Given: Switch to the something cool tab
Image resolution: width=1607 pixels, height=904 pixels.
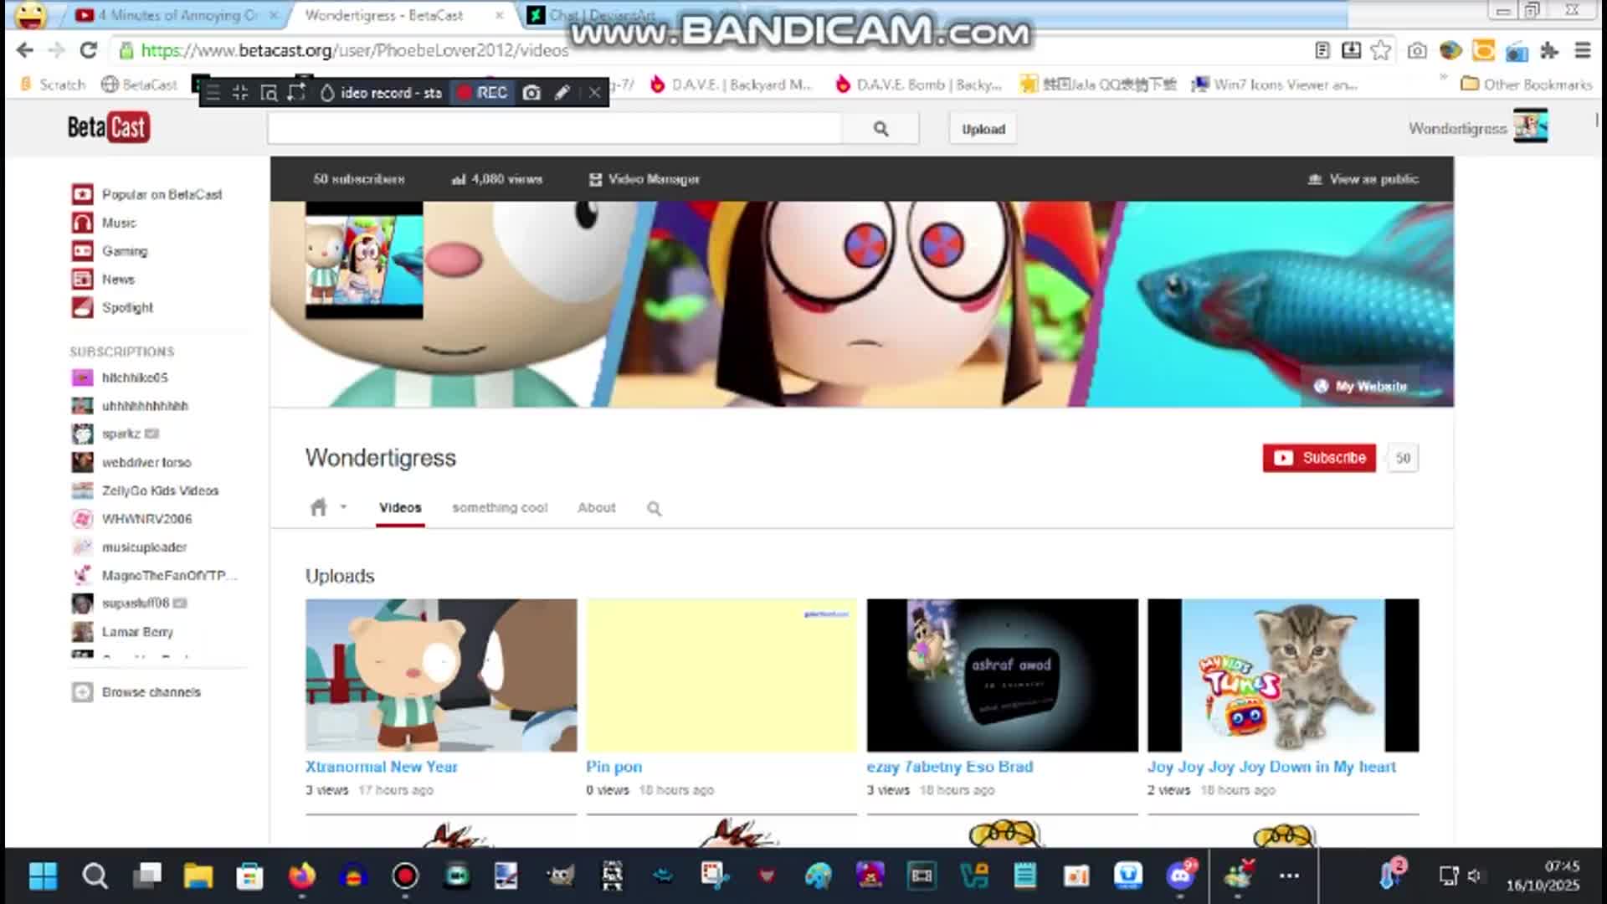Looking at the screenshot, I should 500,508.
